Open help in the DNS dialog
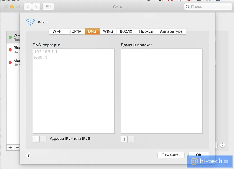 click(x=28, y=155)
